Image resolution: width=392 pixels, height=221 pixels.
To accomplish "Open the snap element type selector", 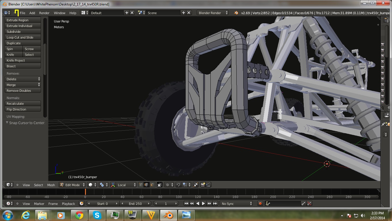I will tap(186, 185).
